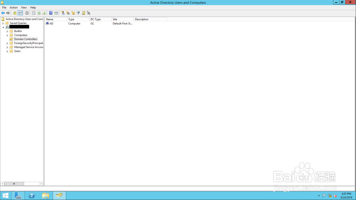Click the Add to group toolbar icon
Screen dimensions: 356x200
[x=89, y=13]
